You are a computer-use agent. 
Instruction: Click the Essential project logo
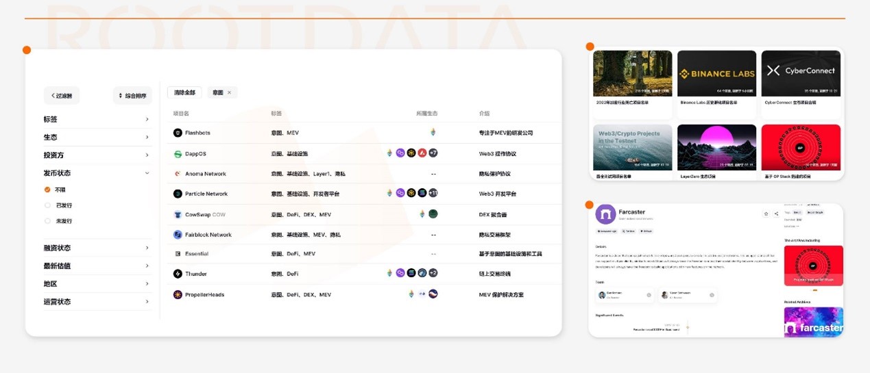(x=178, y=254)
